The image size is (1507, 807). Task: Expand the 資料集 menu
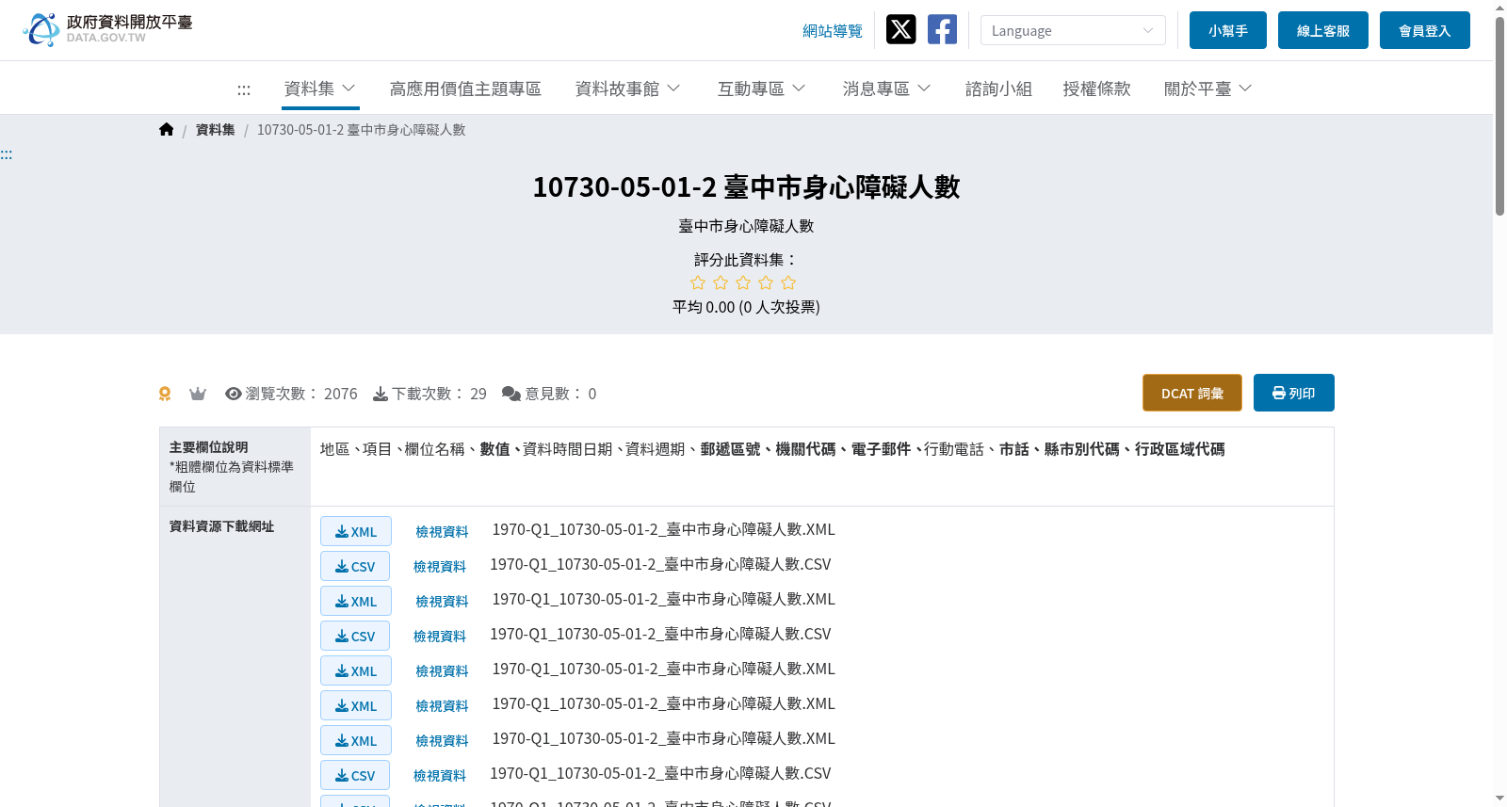click(320, 89)
